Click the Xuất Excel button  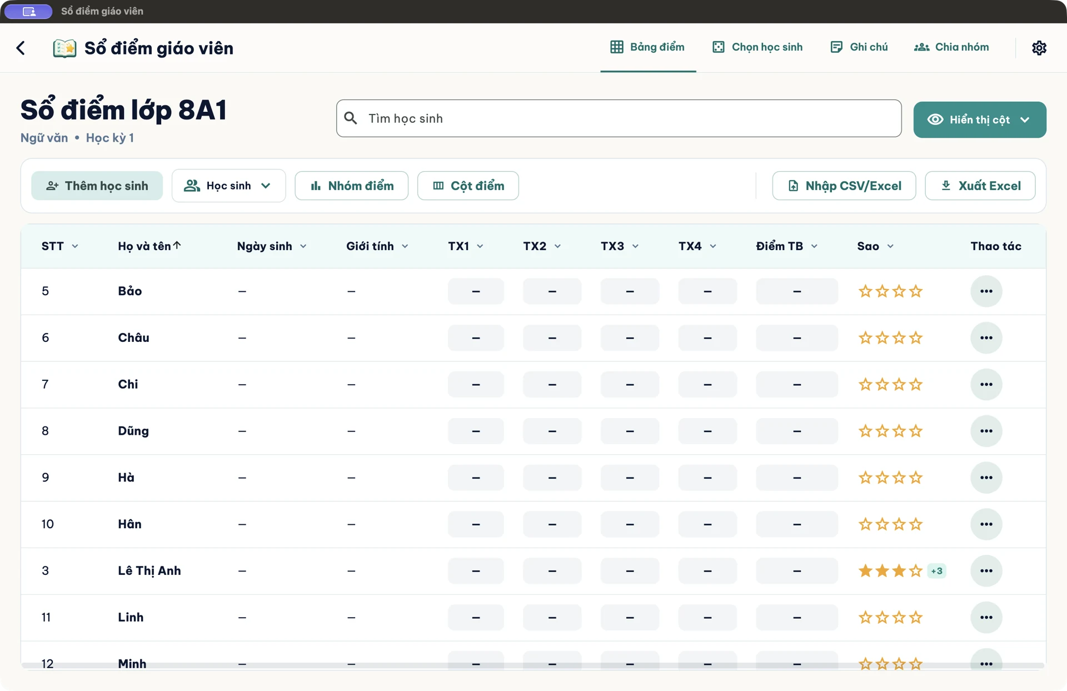[x=980, y=186]
